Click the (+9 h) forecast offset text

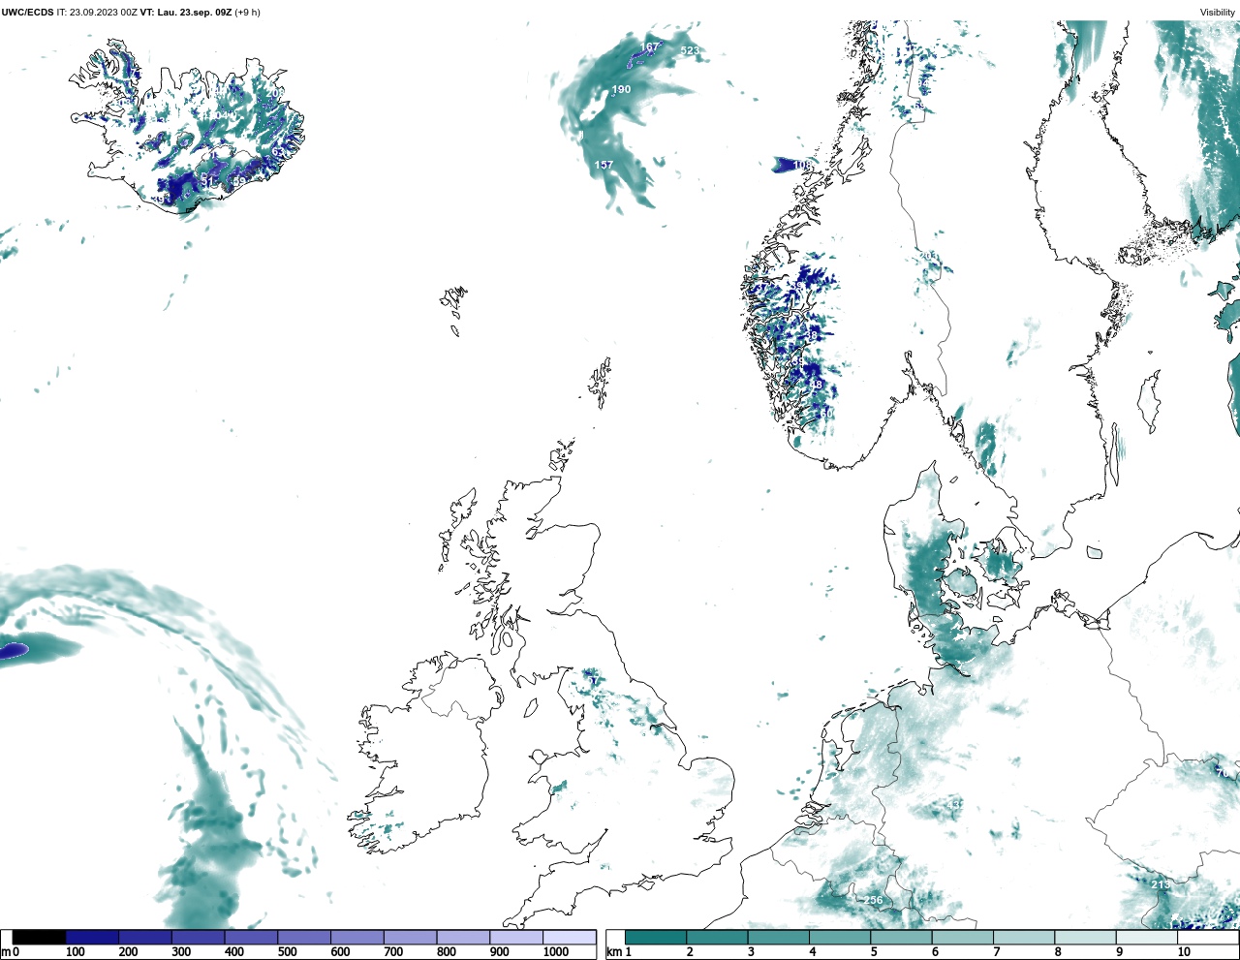(x=247, y=13)
